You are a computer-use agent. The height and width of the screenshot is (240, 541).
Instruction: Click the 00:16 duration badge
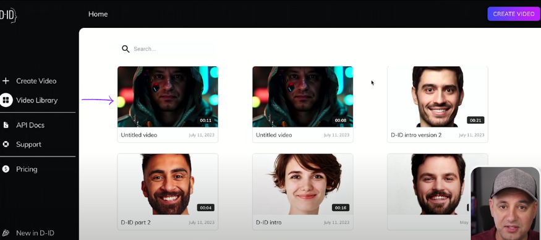point(341,208)
